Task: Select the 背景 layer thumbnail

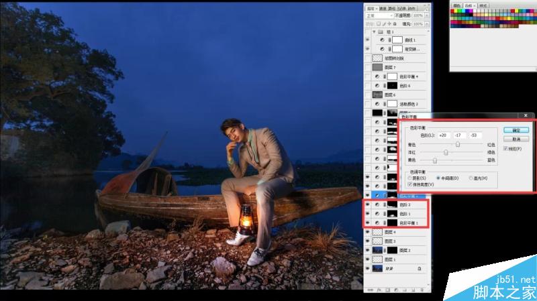Action: click(377, 269)
